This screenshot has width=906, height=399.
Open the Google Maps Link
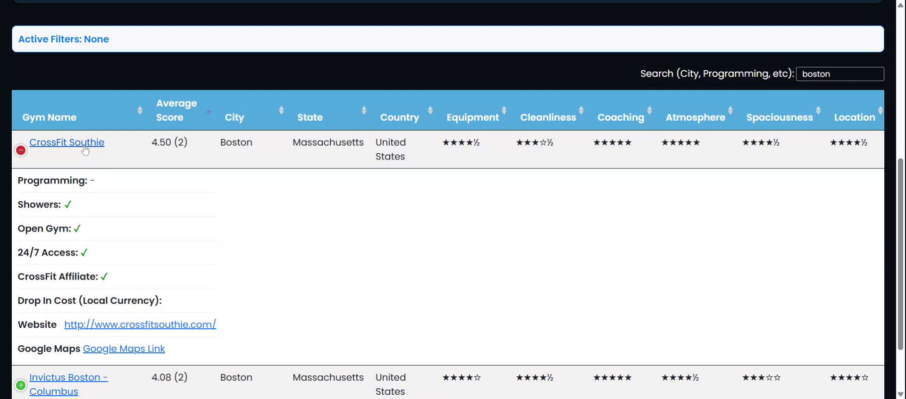pos(124,349)
